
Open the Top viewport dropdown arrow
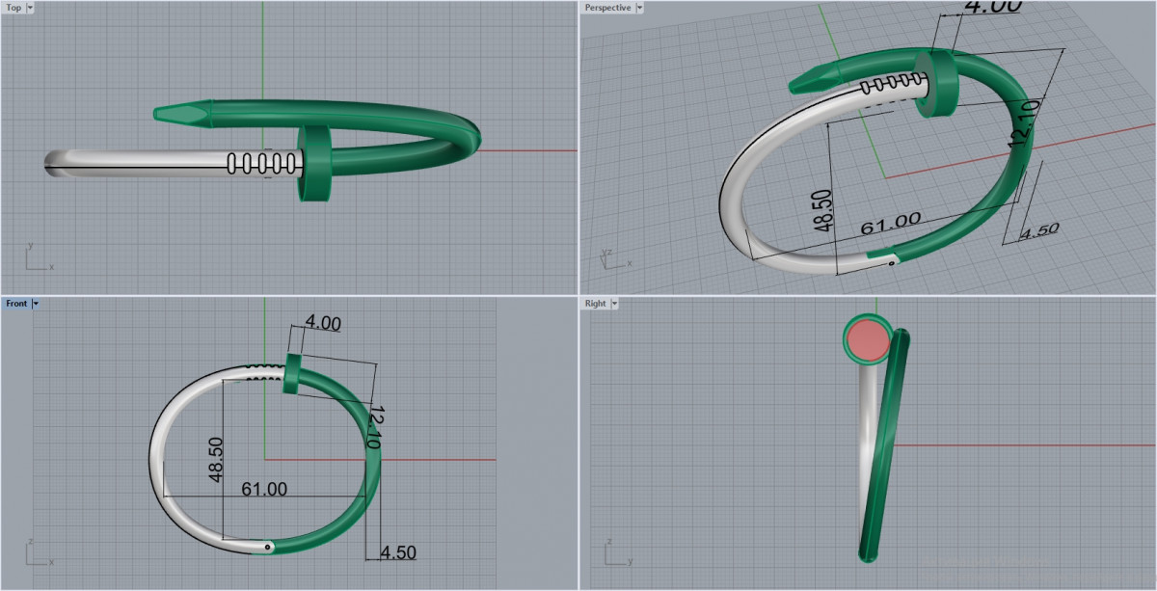[x=31, y=7]
